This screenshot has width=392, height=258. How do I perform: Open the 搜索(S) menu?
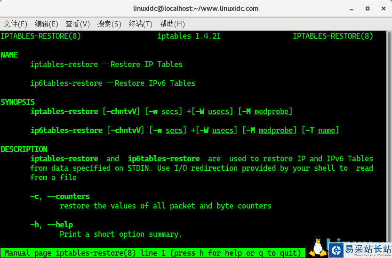109,24
